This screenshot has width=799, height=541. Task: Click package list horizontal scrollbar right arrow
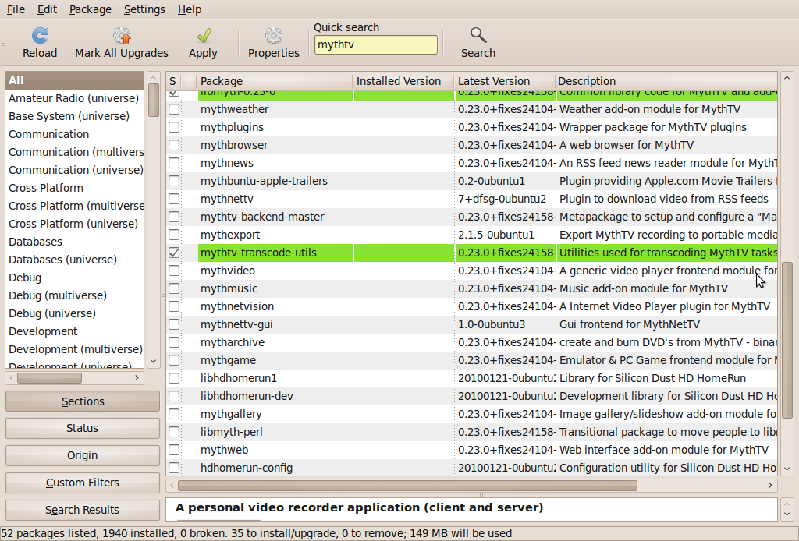770,486
